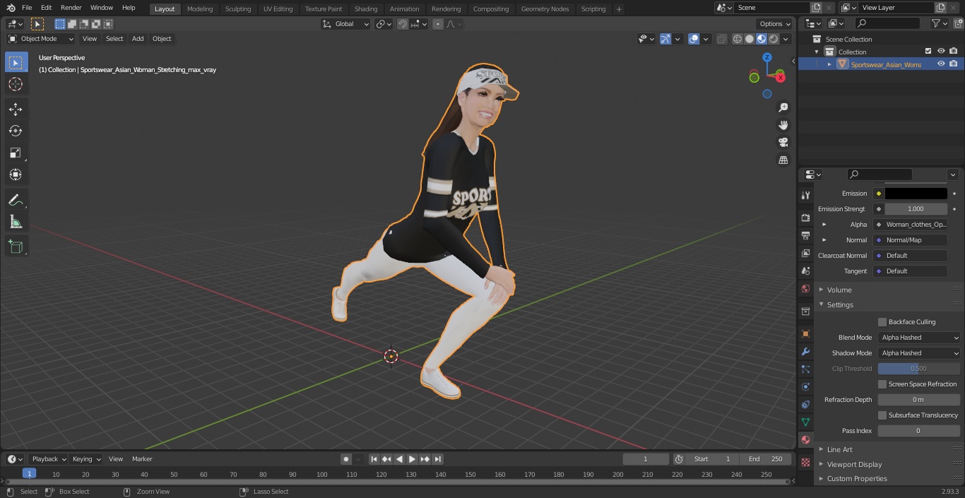Open the viewport Add menu

point(138,39)
